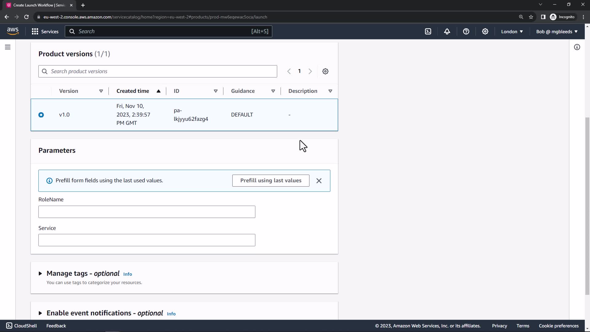Open the side navigation hamburger menu

pos(8,47)
